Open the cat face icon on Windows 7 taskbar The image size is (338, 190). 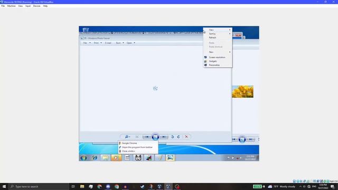[x=138, y=158]
